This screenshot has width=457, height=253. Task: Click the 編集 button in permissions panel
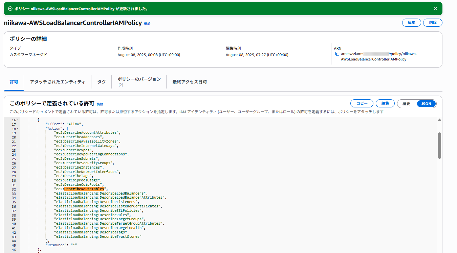pos(385,104)
